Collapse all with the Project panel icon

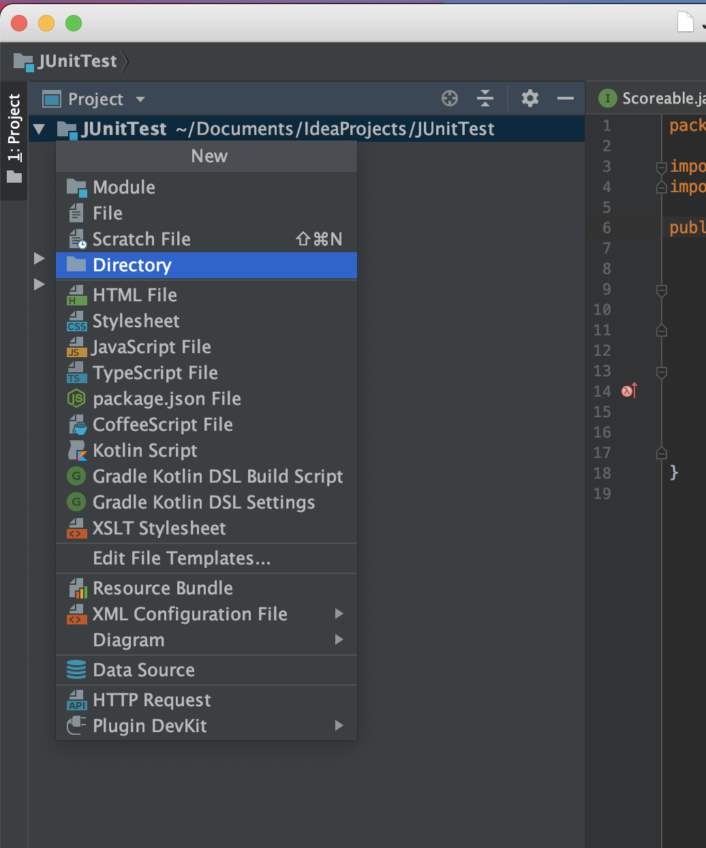(x=485, y=98)
